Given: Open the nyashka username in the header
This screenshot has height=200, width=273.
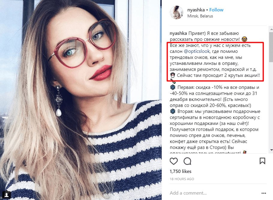Looking at the screenshot, I should (x=196, y=10).
